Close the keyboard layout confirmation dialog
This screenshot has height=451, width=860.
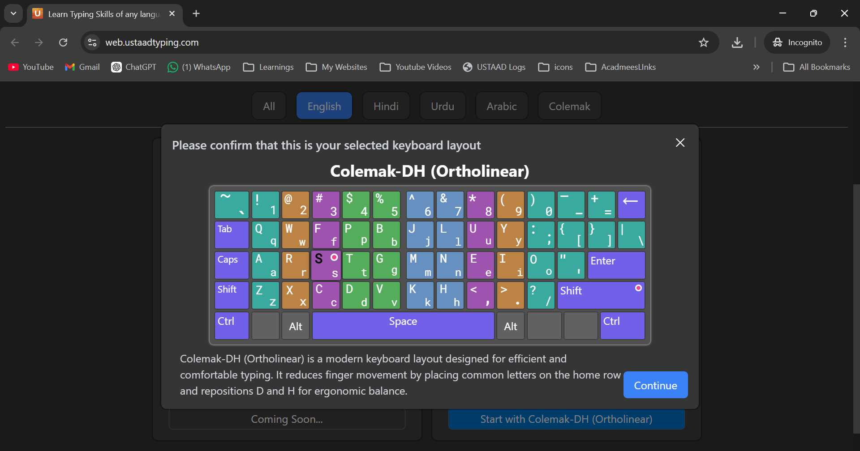(680, 143)
